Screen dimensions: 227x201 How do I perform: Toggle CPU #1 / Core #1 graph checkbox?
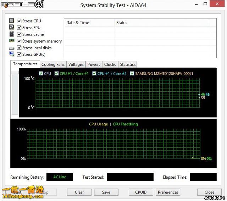tap(56, 74)
